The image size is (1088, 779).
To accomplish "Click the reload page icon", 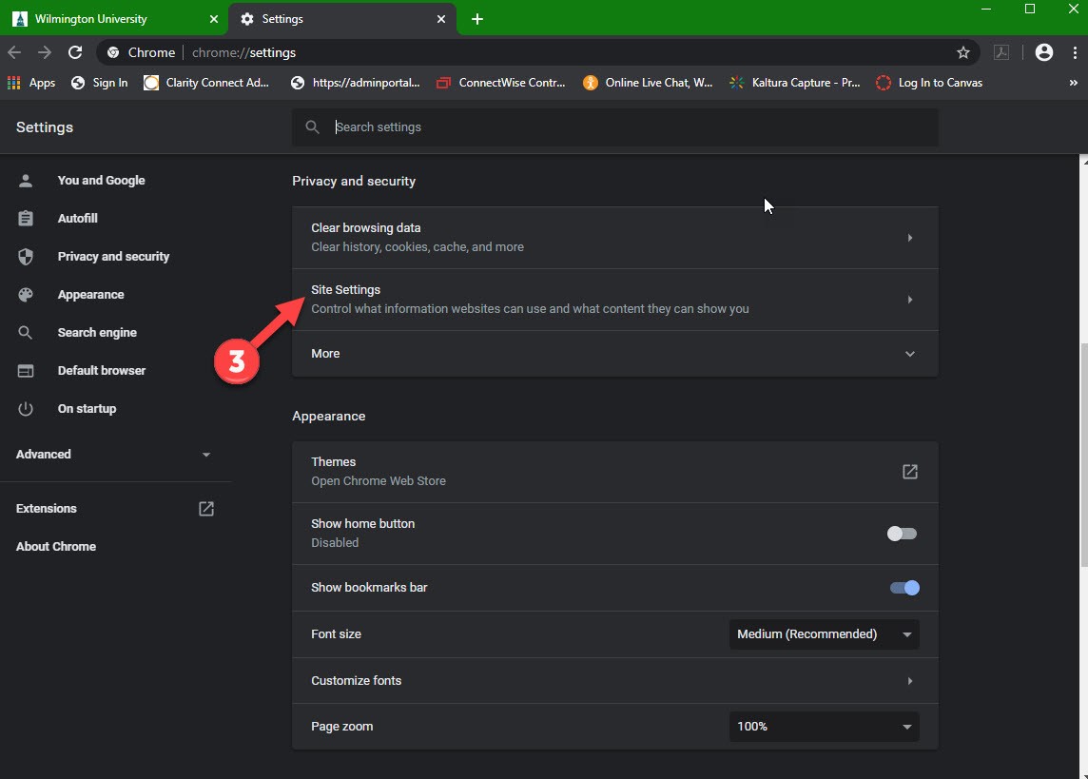I will [75, 52].
